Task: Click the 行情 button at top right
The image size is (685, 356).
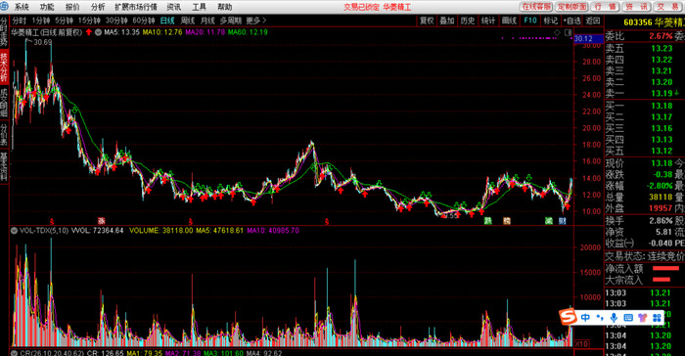Action: pos(605,7)
